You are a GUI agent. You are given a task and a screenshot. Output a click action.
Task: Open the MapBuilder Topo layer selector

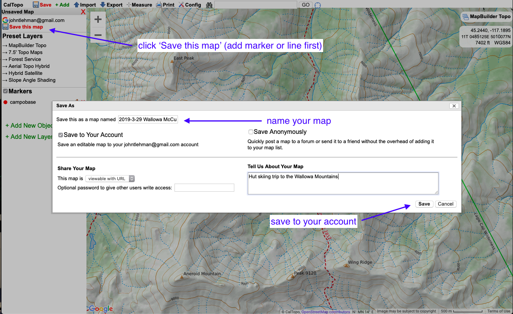[486, 17]
